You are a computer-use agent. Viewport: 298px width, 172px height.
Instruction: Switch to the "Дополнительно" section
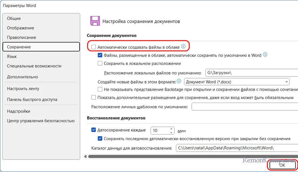[x=23, y=77]
